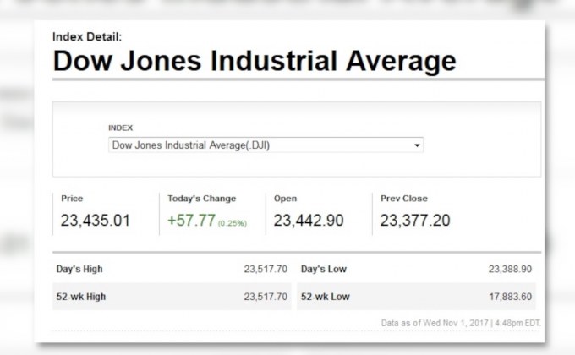Click the Today's Change label
Viewport: 575px width, 355px height.
coord(201,199)
